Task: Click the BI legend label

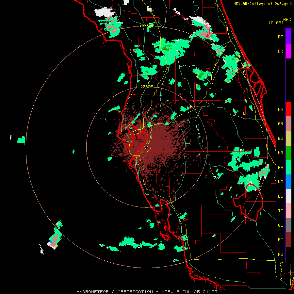Action: coord(280,240)
